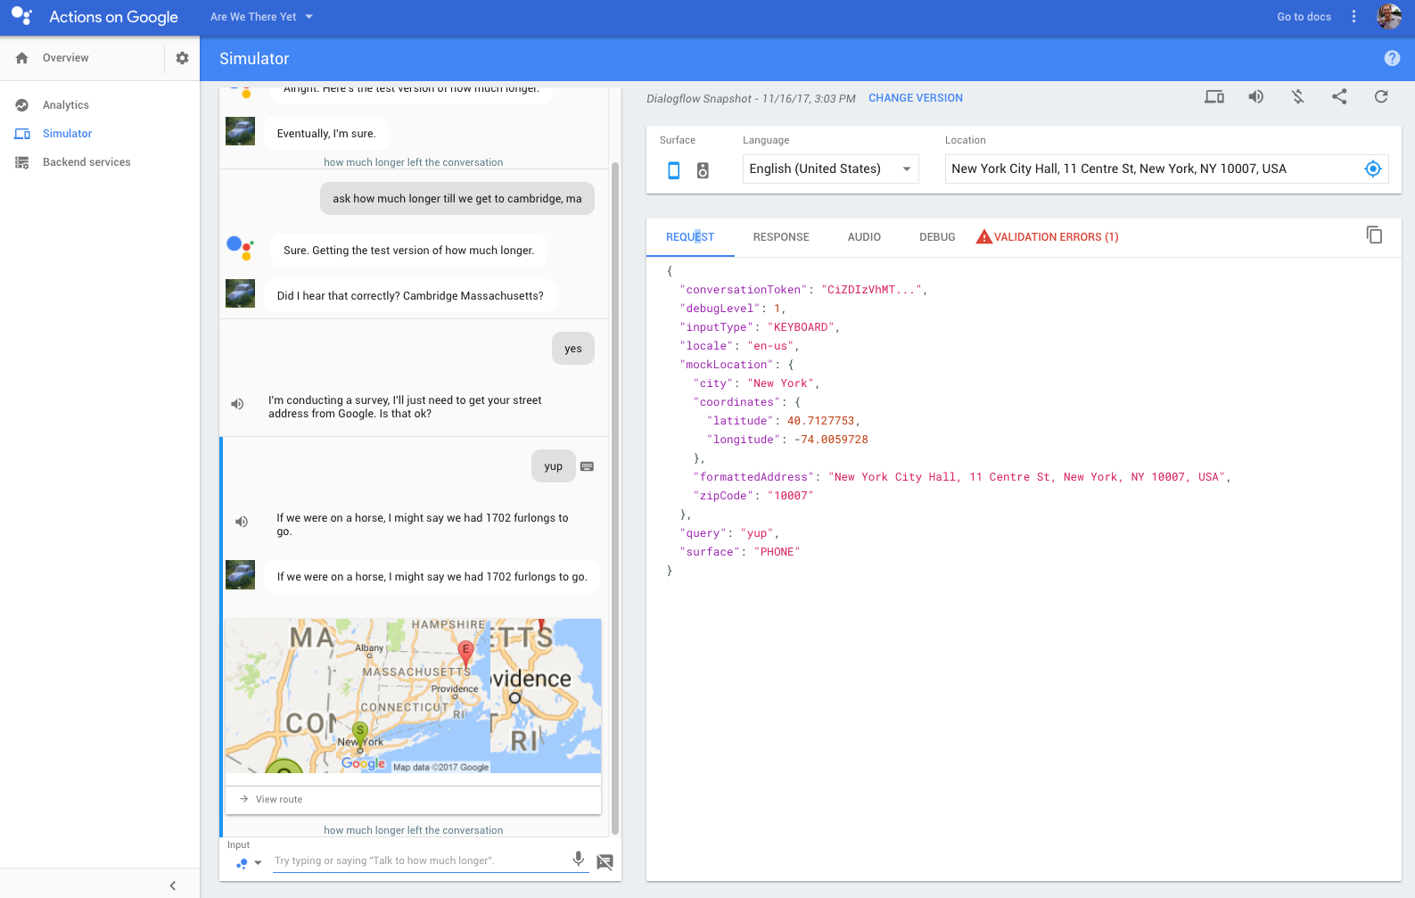Screen dimensions: 1415x898
Task: Click the Analytics sidebar icon
Action: coord(22,105)
